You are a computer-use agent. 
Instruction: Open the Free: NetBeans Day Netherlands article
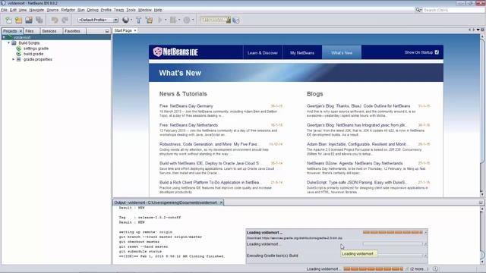point(189,125)
